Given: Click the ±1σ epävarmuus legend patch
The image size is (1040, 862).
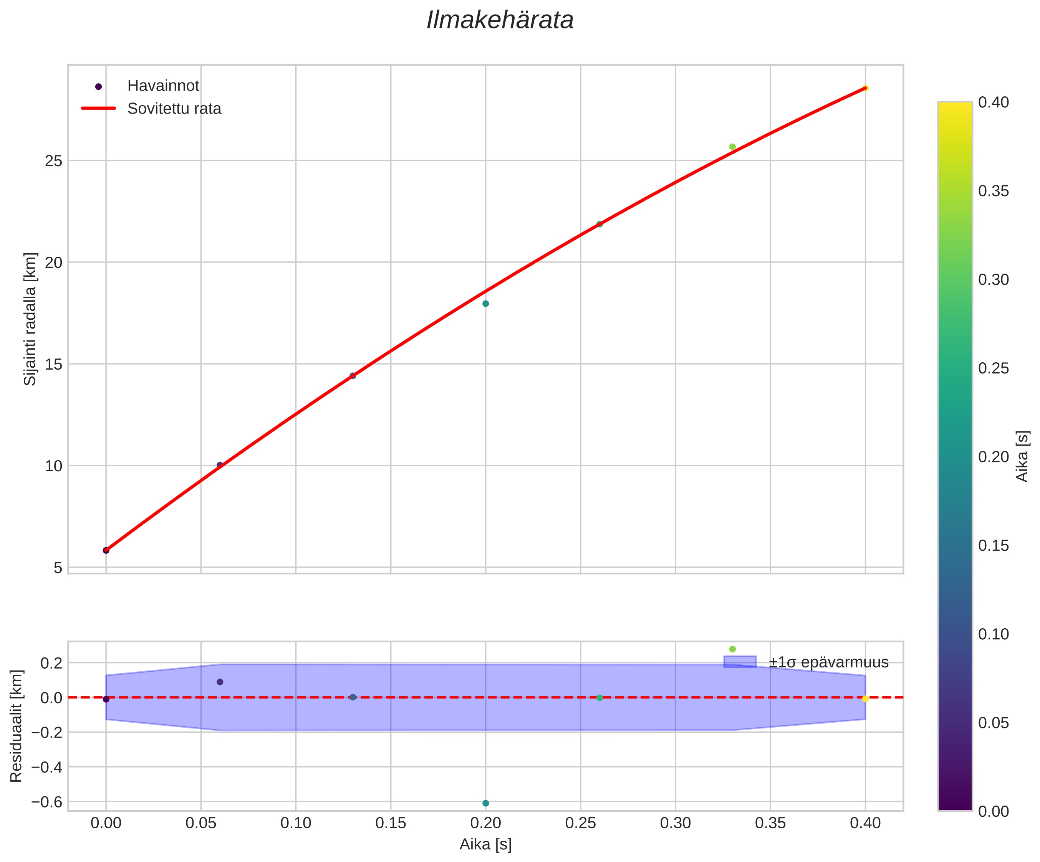Looking at the screenshot, I should click(740, 662).
